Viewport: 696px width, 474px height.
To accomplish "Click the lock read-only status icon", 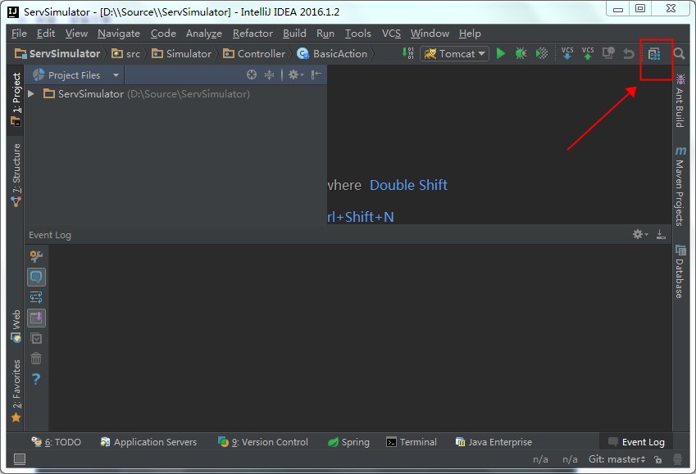I will (658, 460).
